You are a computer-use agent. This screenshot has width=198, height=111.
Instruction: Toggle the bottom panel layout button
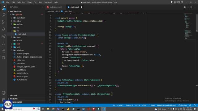[x=175, y=2]
